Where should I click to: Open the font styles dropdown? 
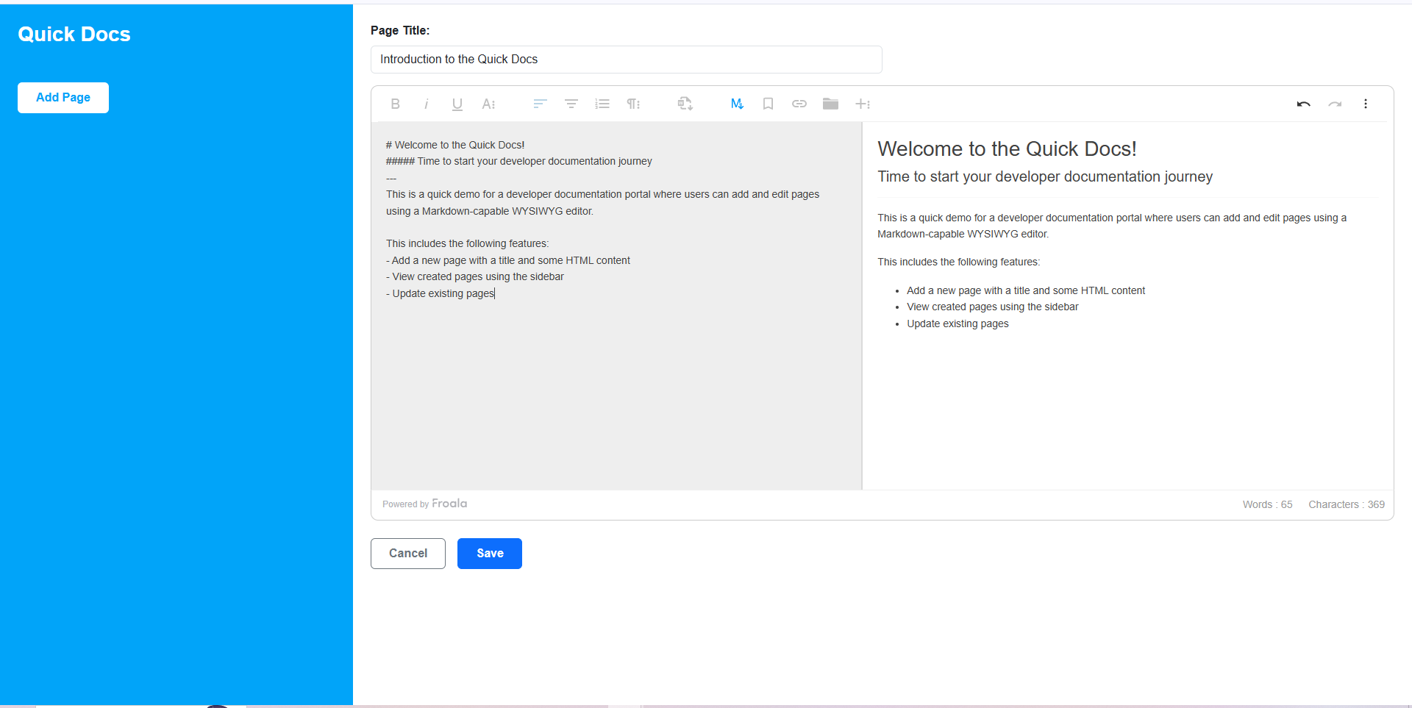[x=488, y=104]
